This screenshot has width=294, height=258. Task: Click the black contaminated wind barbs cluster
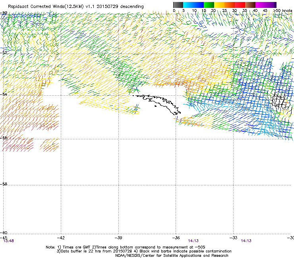280,102
